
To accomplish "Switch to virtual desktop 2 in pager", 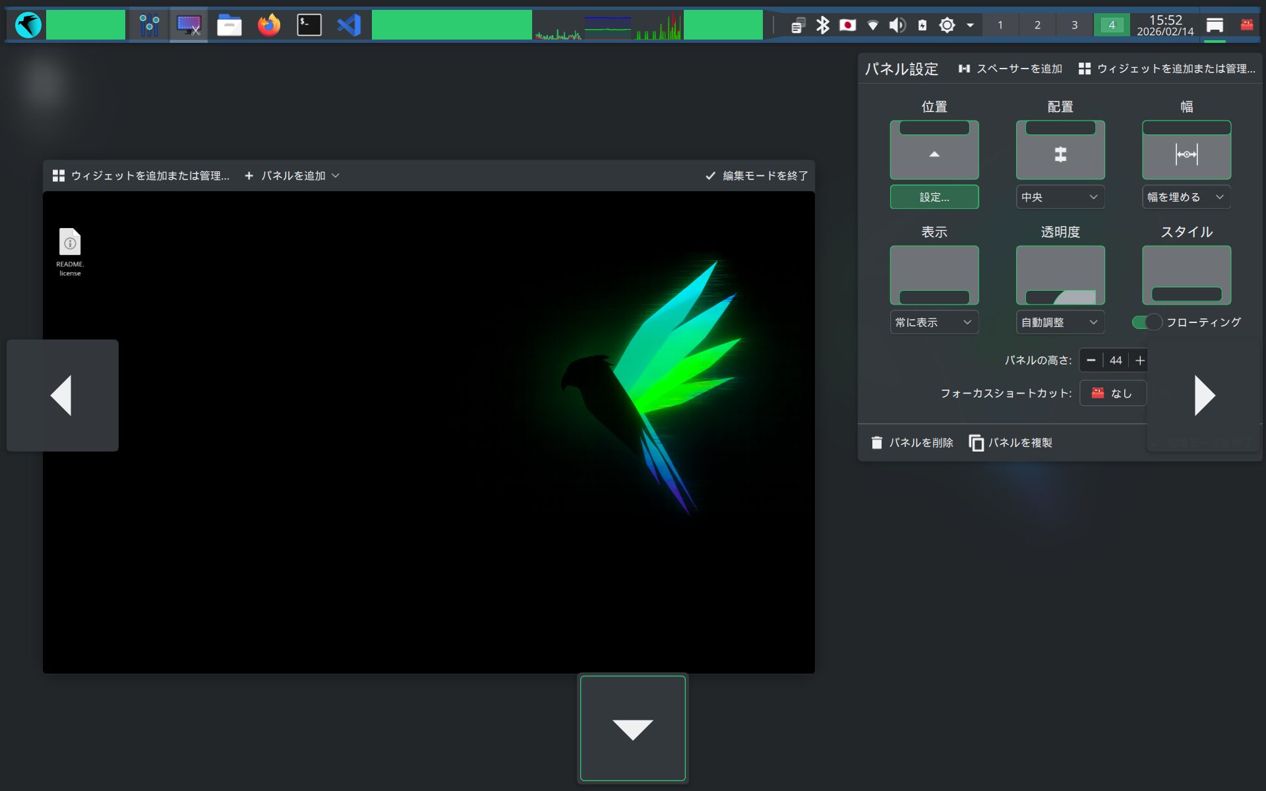I will point(1037,25).
